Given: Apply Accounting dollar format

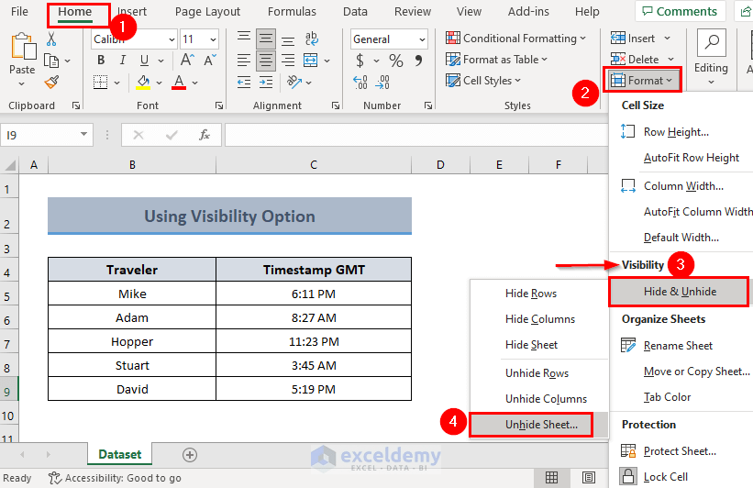Looking at the screenshot, I should coord(360,61).
